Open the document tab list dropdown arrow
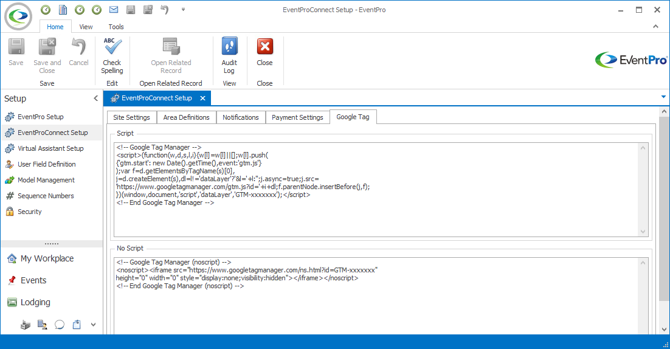Viewport: 670px width, 349px height. click(x=663, y=97)
